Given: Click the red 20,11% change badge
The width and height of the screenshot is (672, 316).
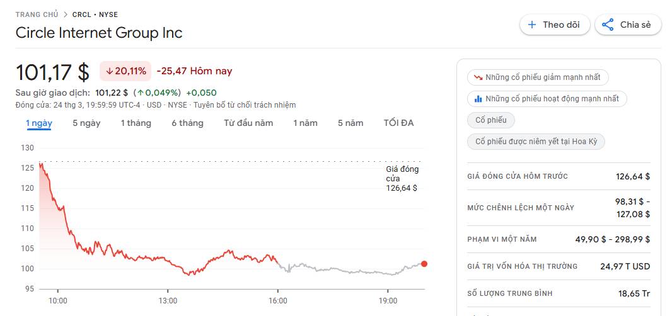Looking at the screenshot, I should 126,71.
